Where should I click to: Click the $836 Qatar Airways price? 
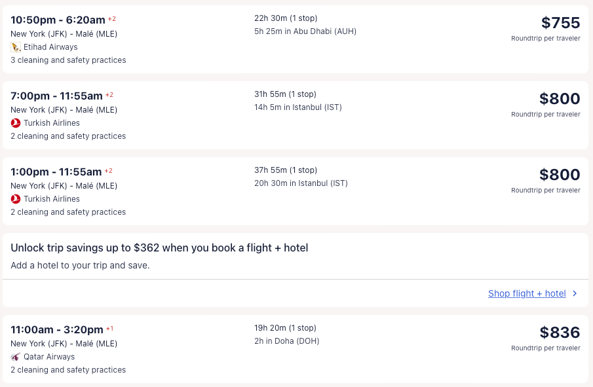560,333
